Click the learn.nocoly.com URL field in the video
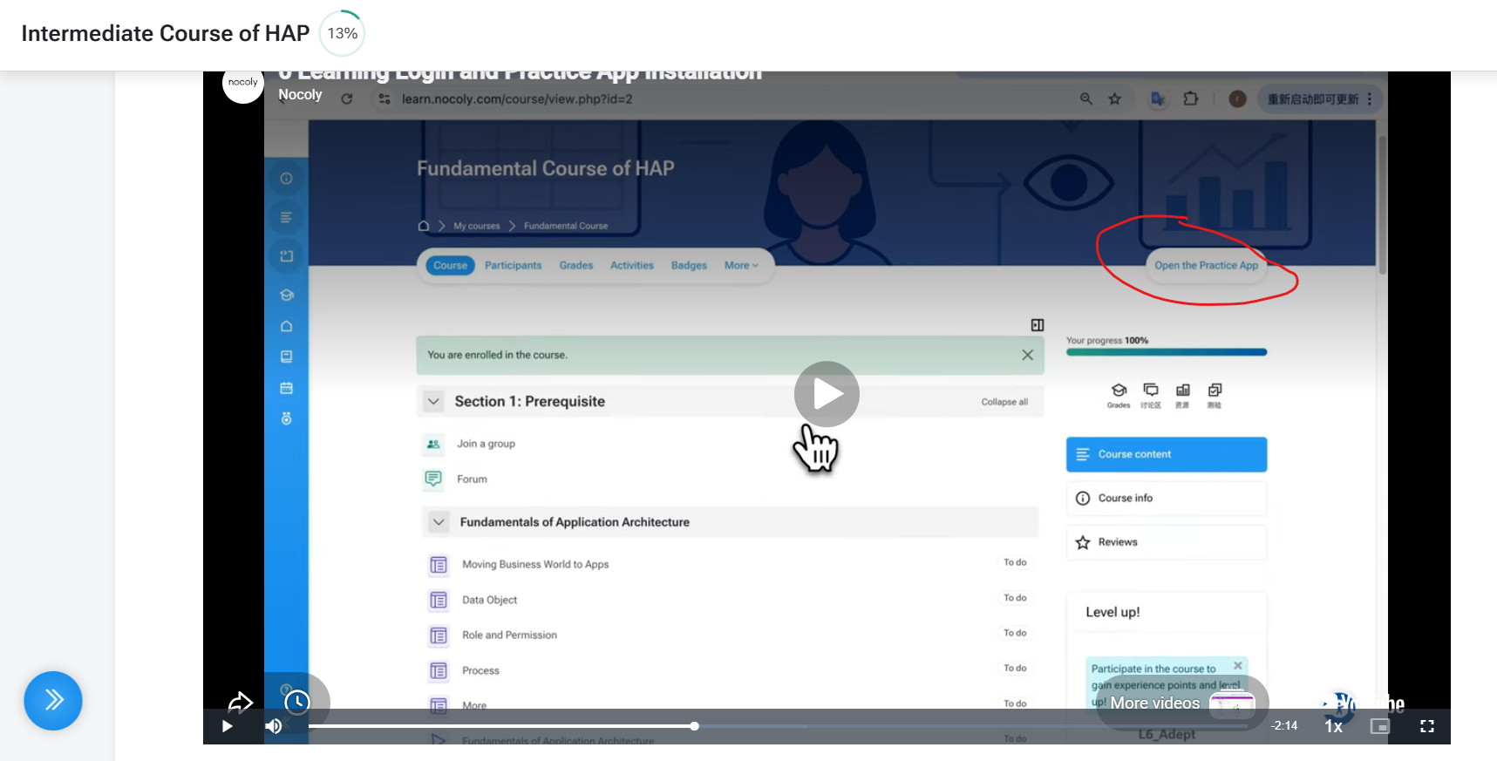1497x761 pixels. click(517, 99)
